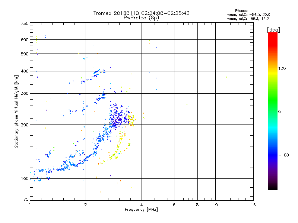Click the x-axis '1' tick label
This screenshot has height=223, width=298.
coord(30,205)
